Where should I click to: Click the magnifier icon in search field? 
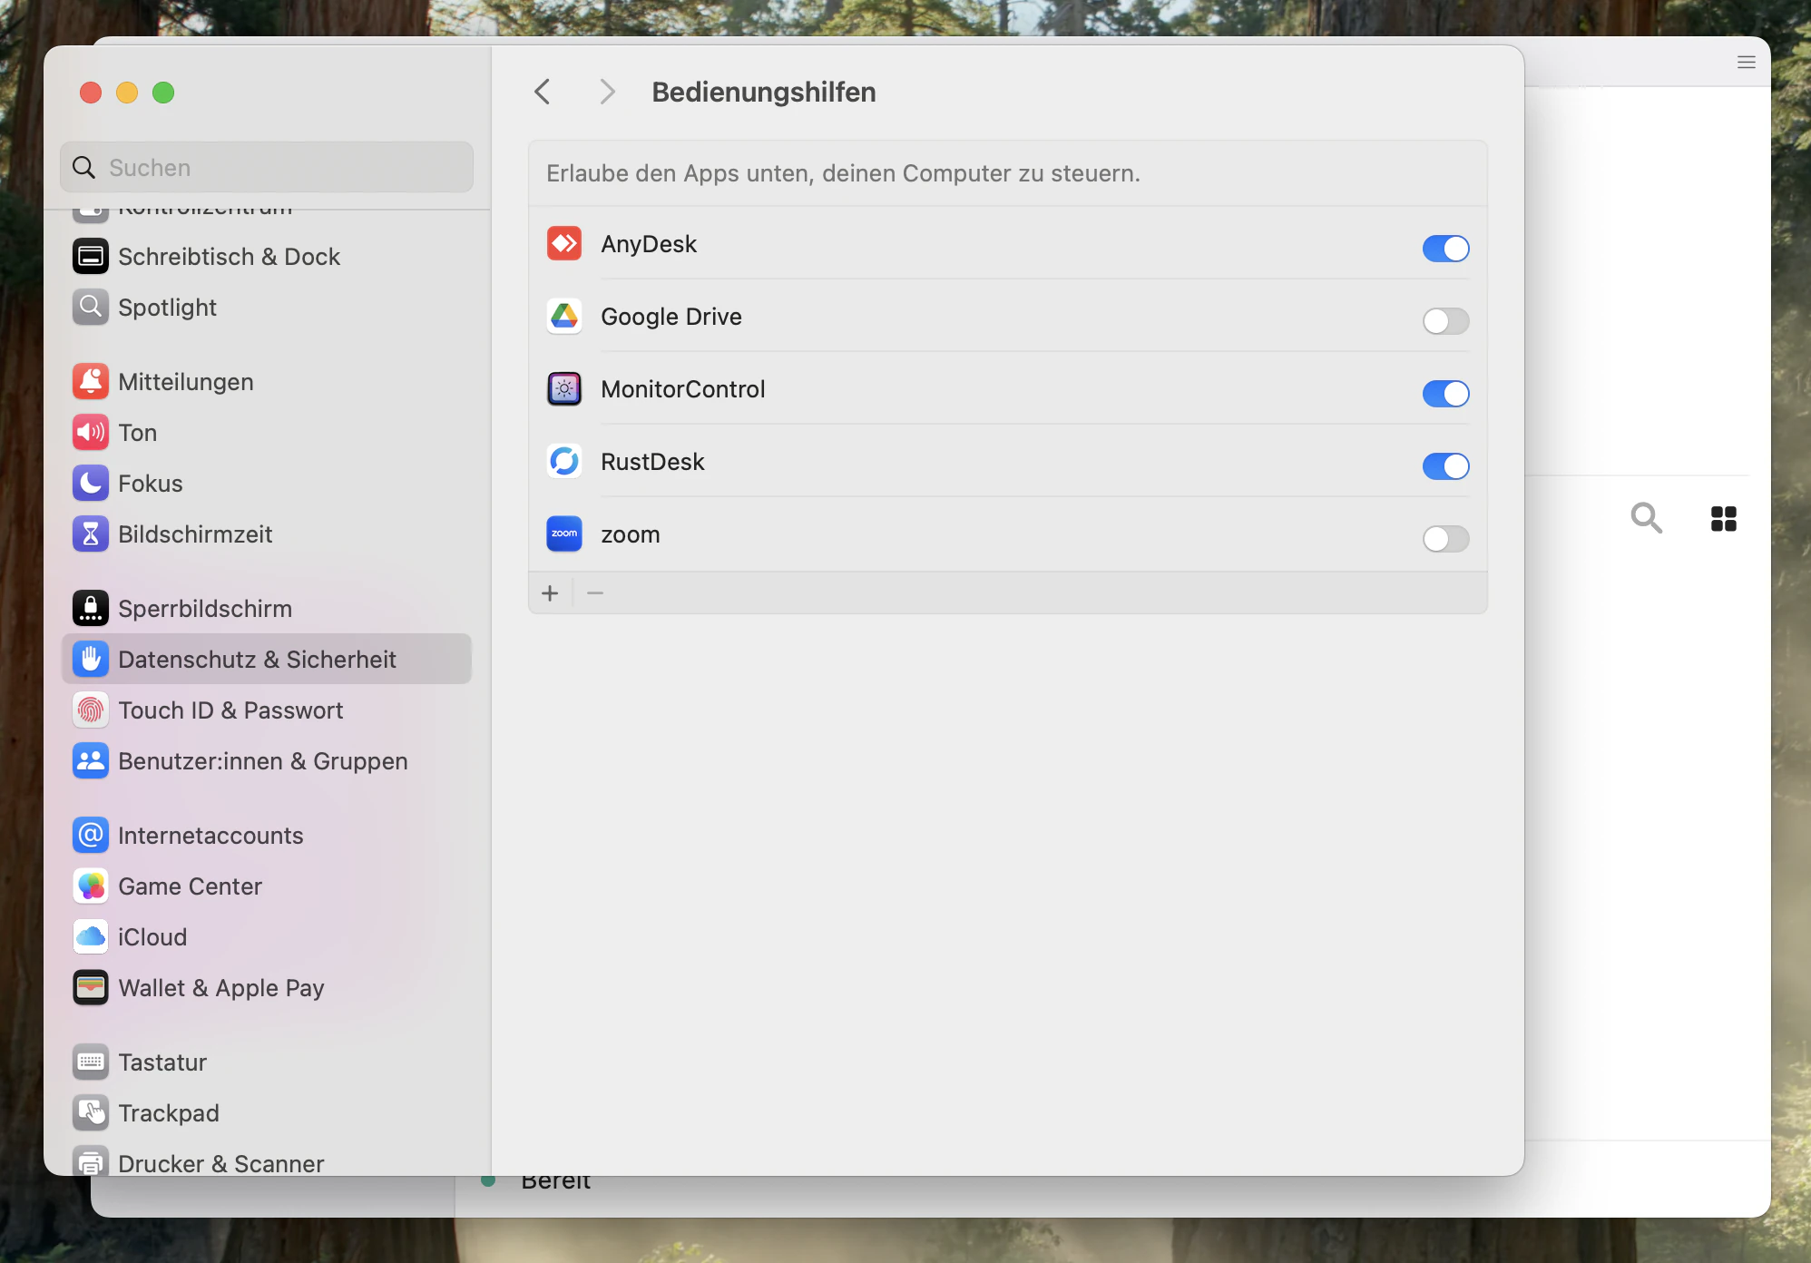83,167
